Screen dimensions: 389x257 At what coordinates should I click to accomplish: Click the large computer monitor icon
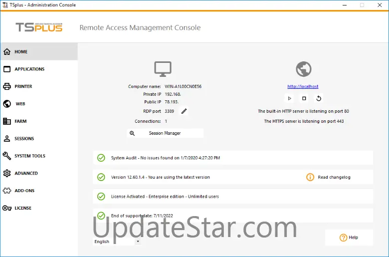tap(163, 69)
